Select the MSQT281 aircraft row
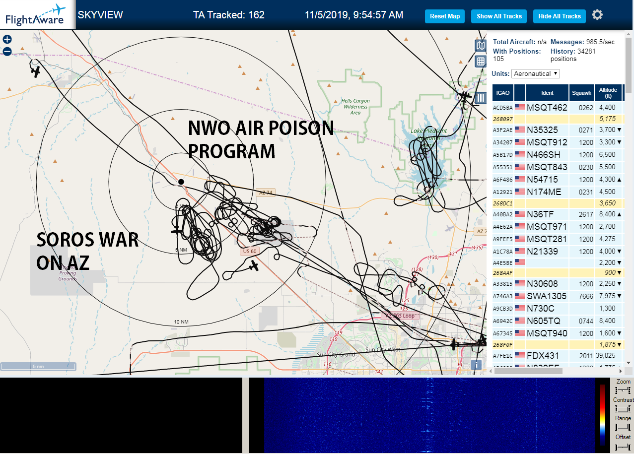The image size is (634, 454). point(558,239)
